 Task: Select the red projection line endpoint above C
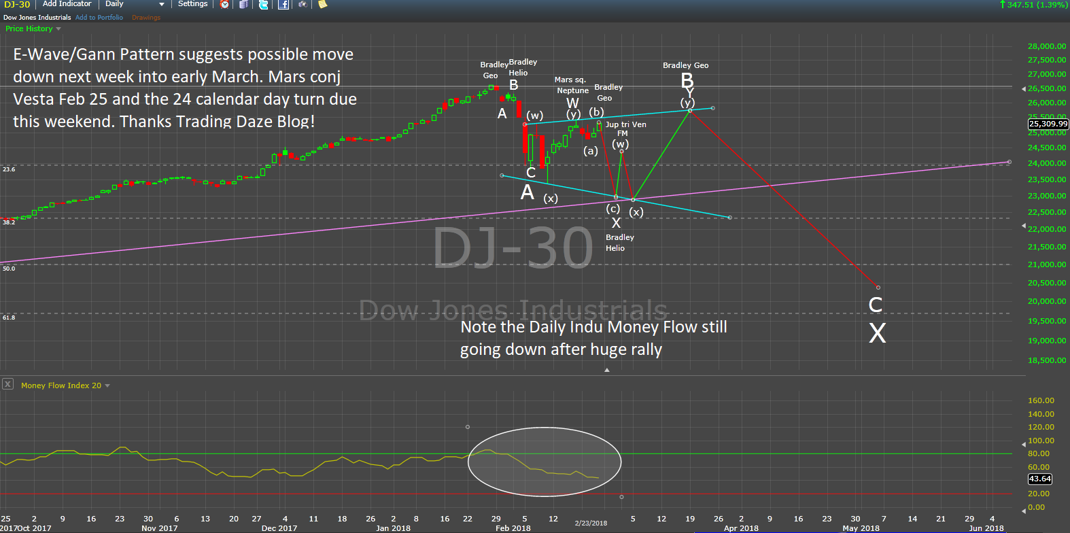[x=878, y=288]
